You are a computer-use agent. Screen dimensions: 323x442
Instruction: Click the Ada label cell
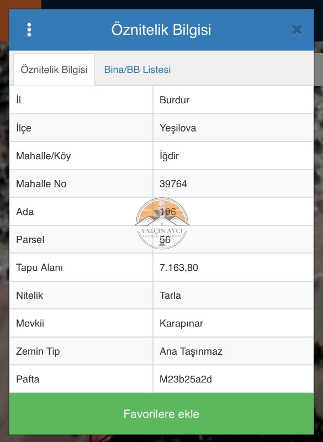(x=81, y=212)
